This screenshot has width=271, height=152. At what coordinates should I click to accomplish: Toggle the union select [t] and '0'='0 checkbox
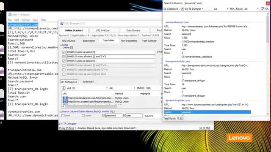[64, 57]
